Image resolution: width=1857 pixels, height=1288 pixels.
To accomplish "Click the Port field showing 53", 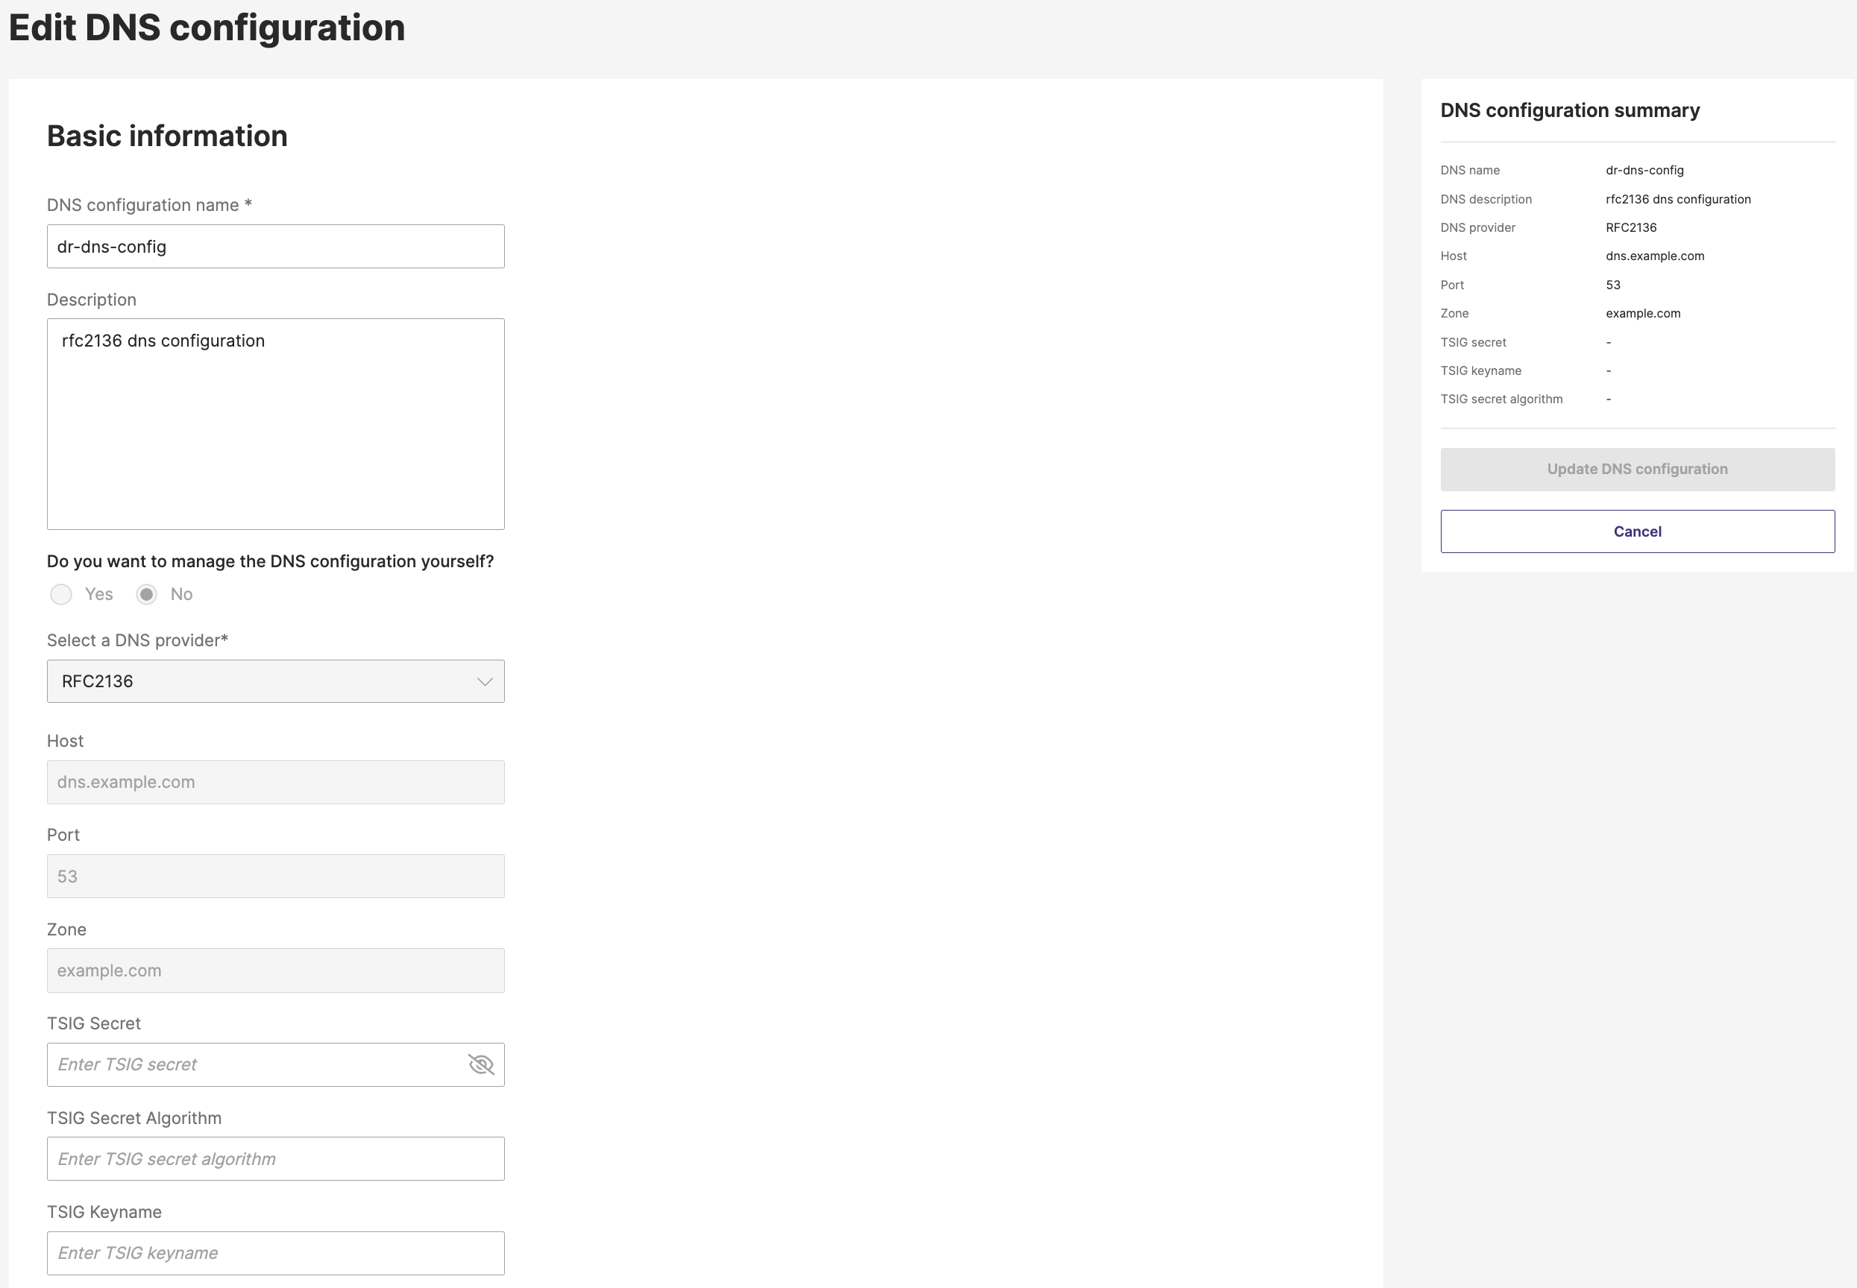I will click(x=274, y=877).
